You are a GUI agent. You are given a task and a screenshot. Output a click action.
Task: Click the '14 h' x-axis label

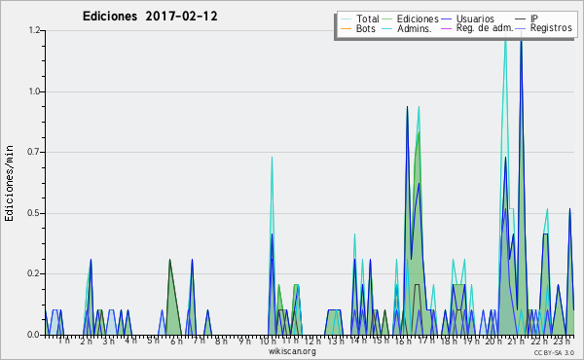coord(358,341)
